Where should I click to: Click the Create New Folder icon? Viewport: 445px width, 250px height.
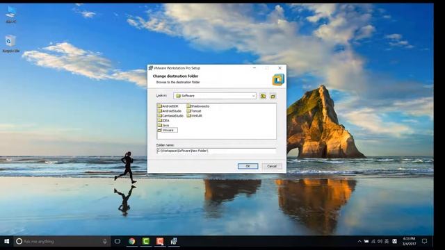point(273,96)
